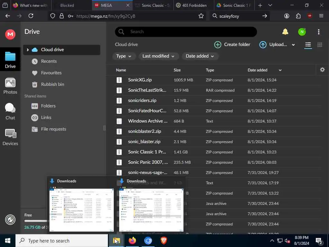Click the padlock site info icon
This screenshot has width=329, height=247.
pyautogui.click(x=61, y=16)
